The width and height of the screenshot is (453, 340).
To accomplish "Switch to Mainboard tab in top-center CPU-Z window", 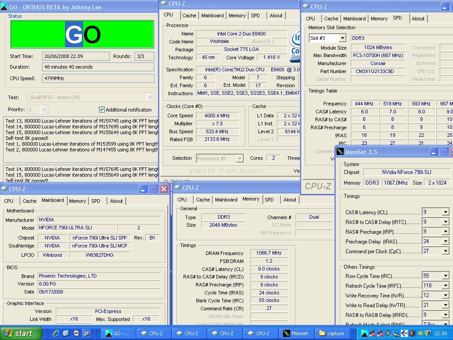I will pyautogui.click(x=212, y=15).
